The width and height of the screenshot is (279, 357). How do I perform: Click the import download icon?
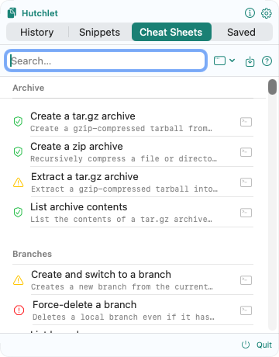pos(250,61)
